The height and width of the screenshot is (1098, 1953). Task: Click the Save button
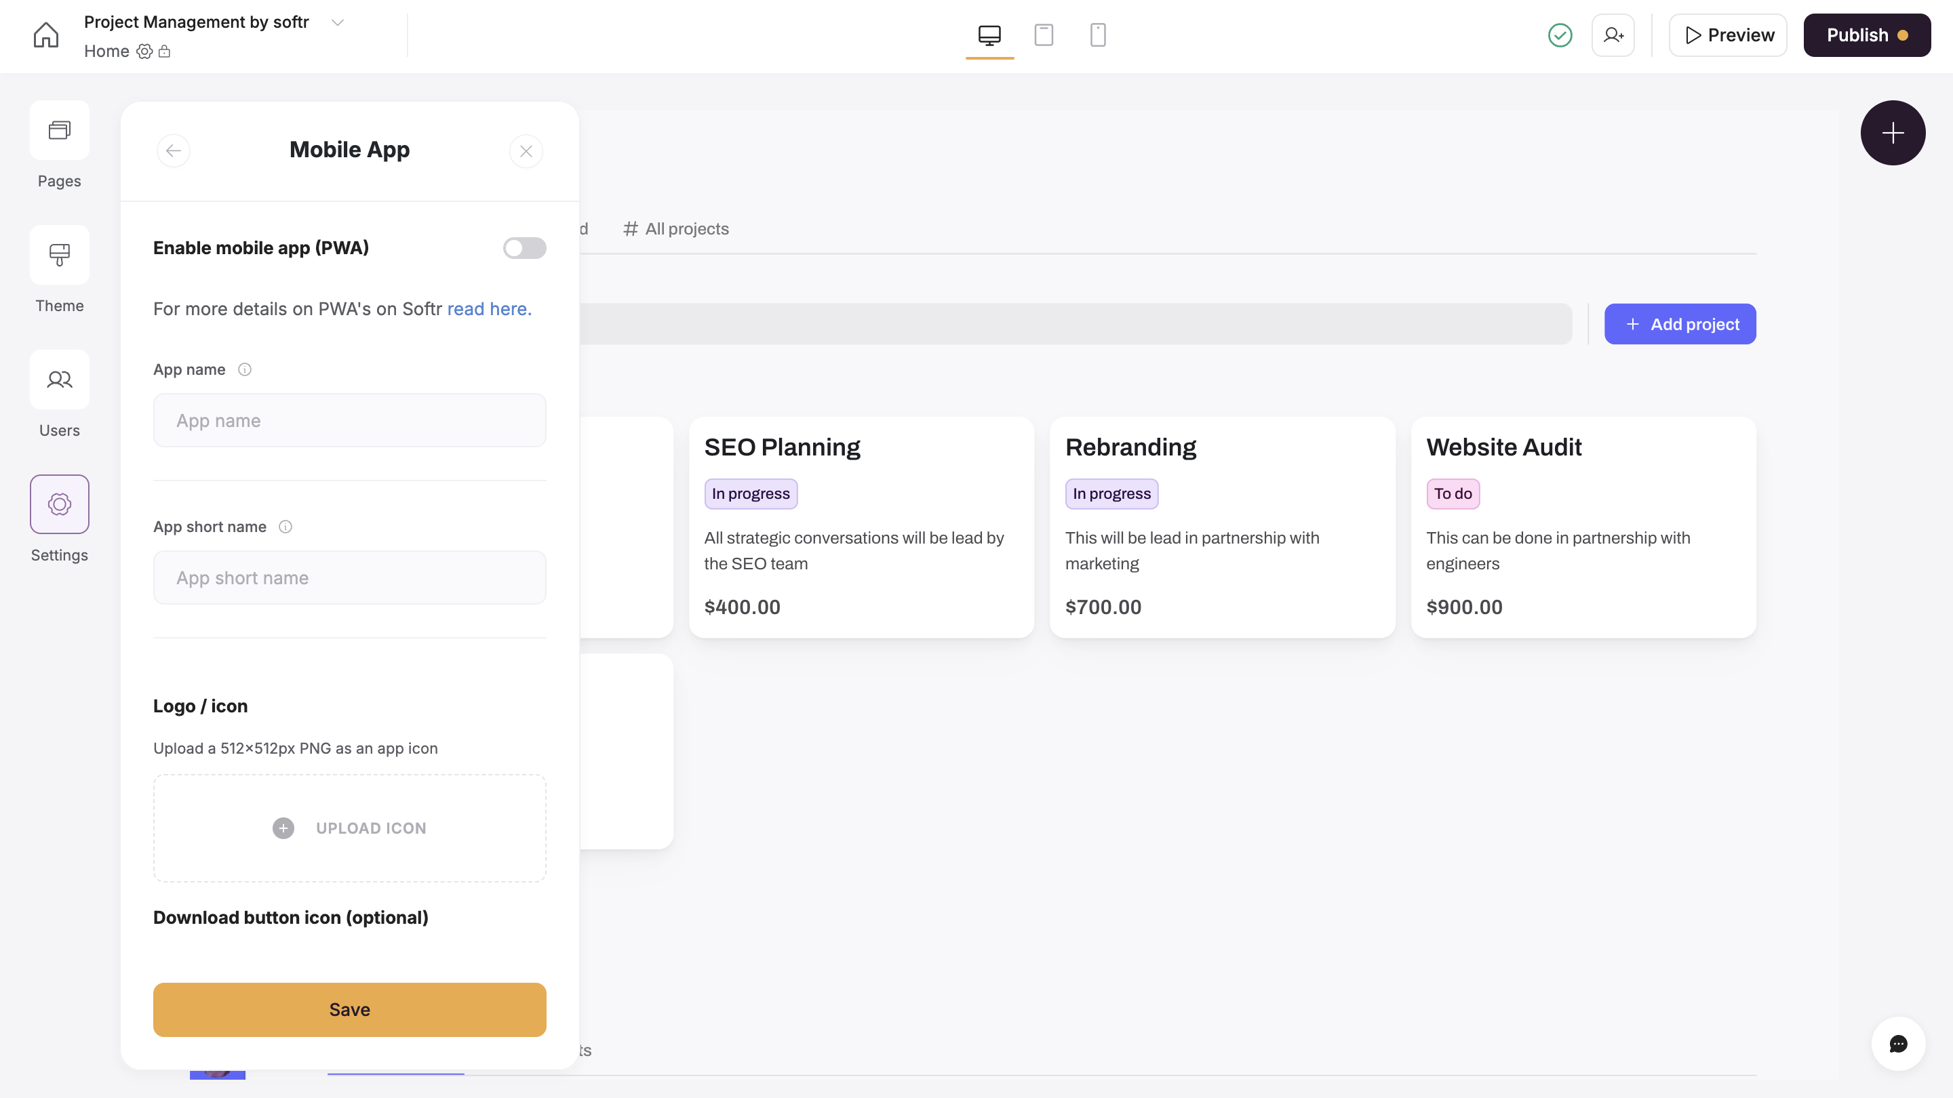coord(349,1009)
